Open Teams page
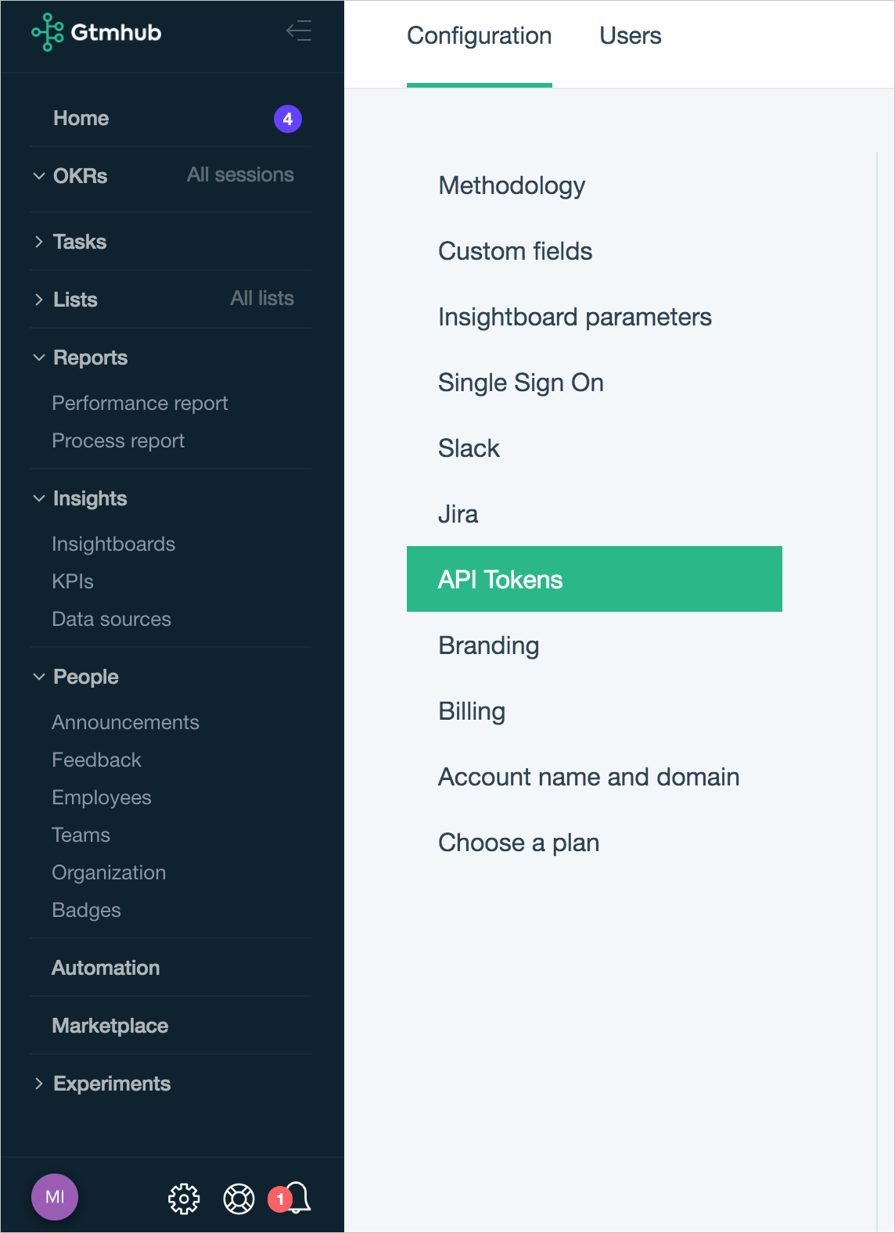Screen dimensions: 895x1233 point(81,835)
